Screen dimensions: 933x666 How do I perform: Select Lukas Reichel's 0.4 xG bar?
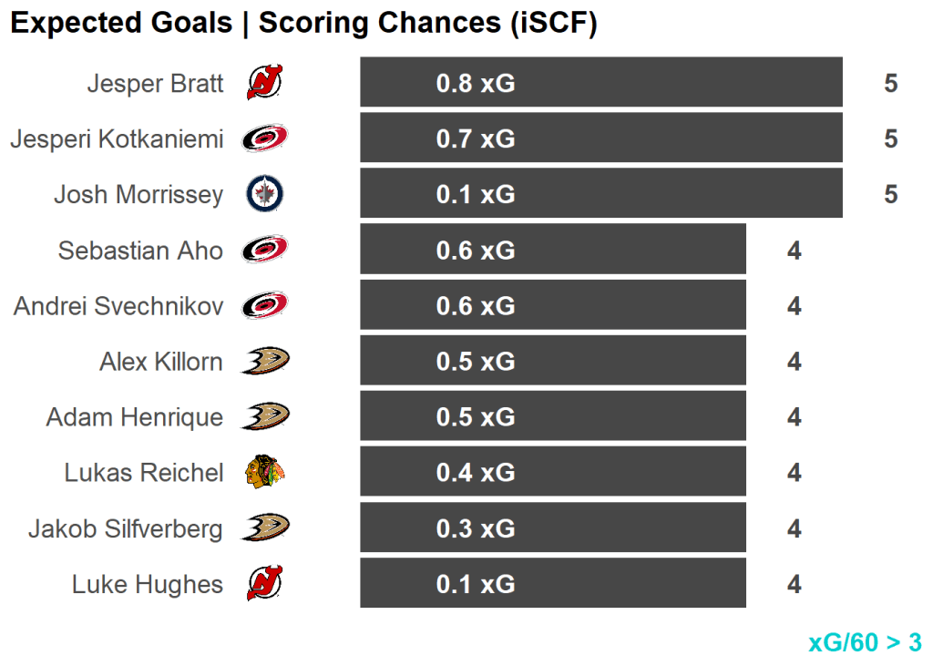point(552,473)
